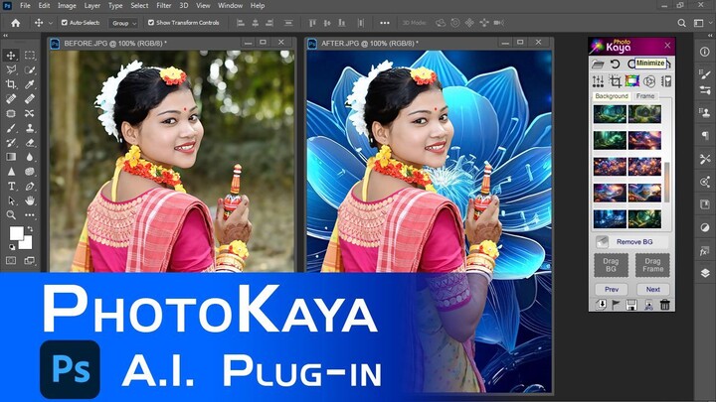Screen dimensions: 716x402
Task: Open the Info panel icon
Action: pyautogui.click(x=705, y=52)
